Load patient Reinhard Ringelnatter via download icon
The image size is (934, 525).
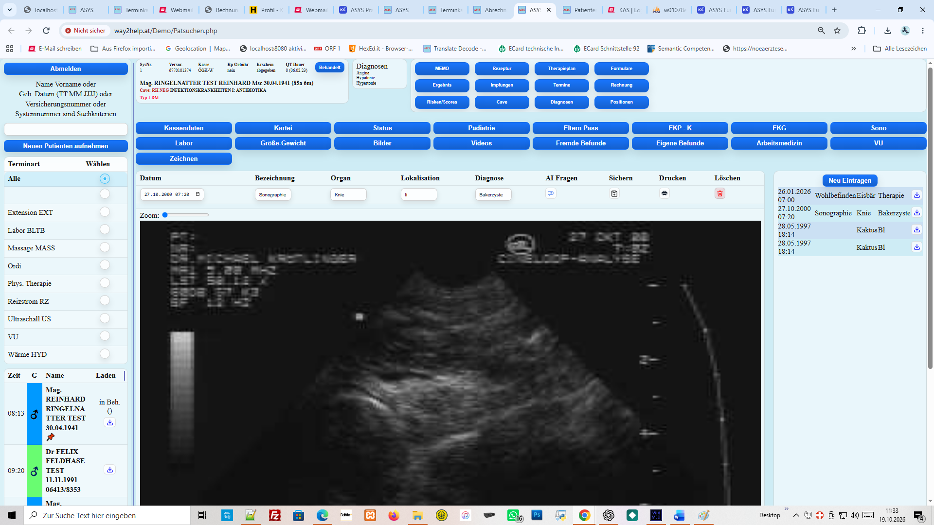110,422
